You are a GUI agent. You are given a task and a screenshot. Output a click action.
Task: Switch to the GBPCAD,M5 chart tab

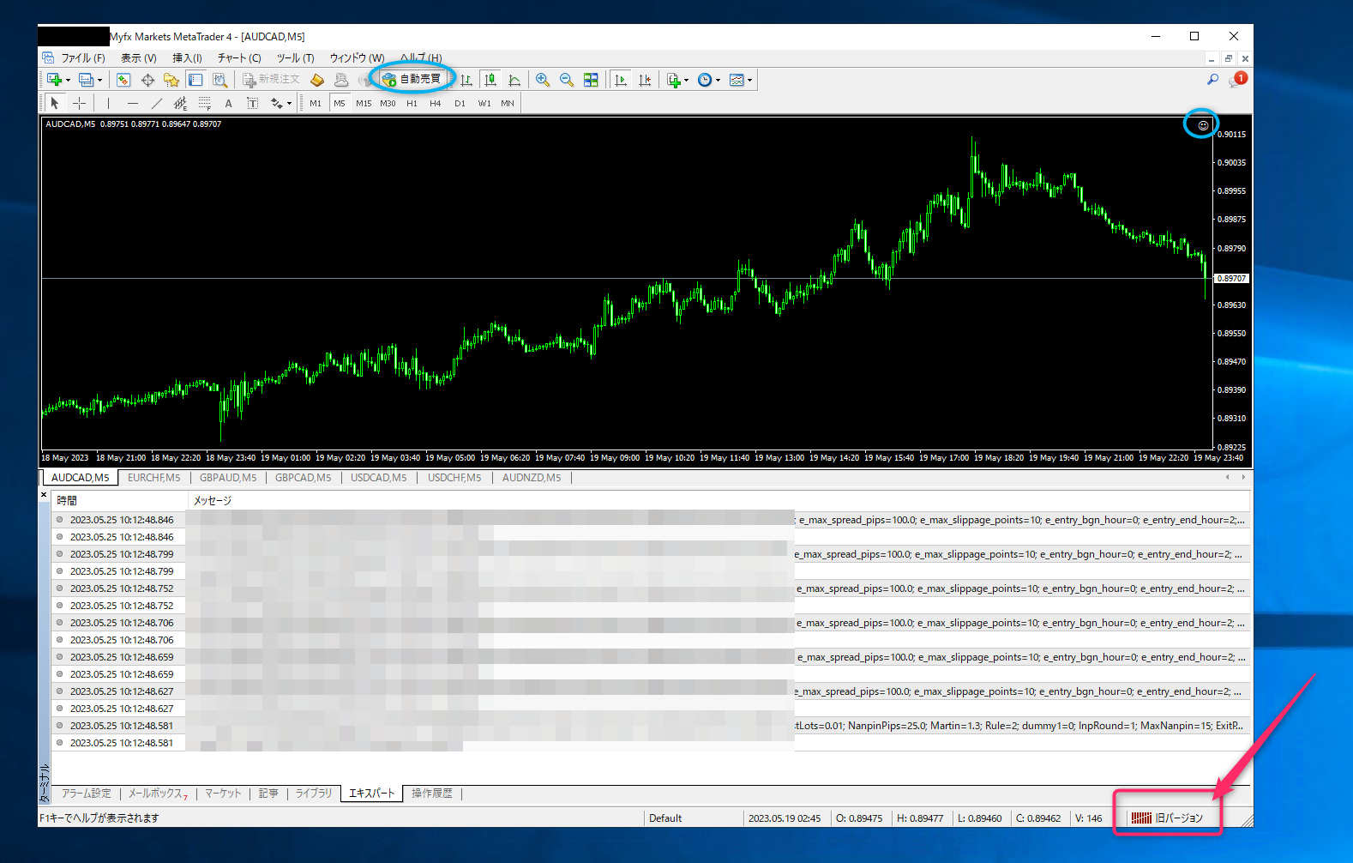303,478
